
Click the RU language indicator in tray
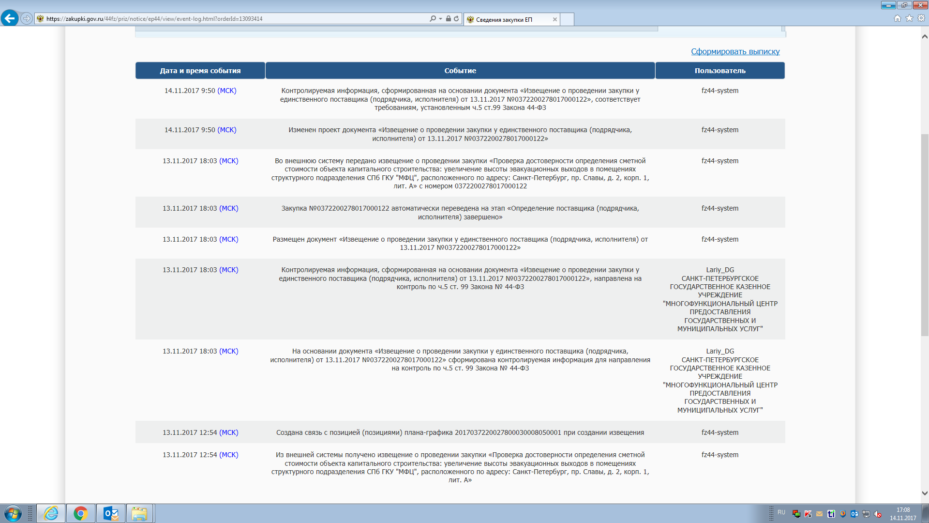781,512
